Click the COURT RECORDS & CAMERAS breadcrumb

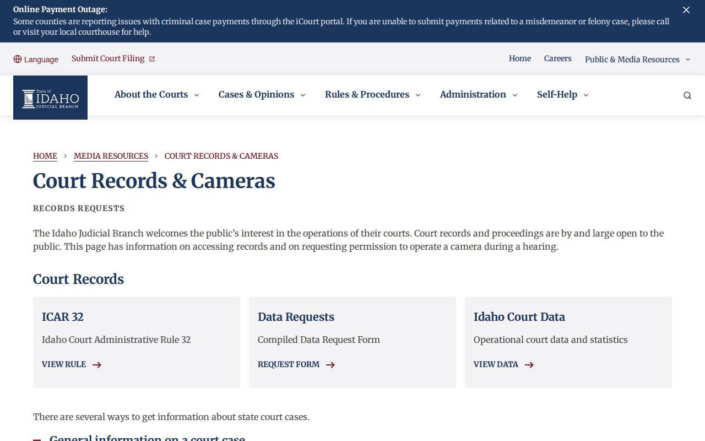(221, 156)
